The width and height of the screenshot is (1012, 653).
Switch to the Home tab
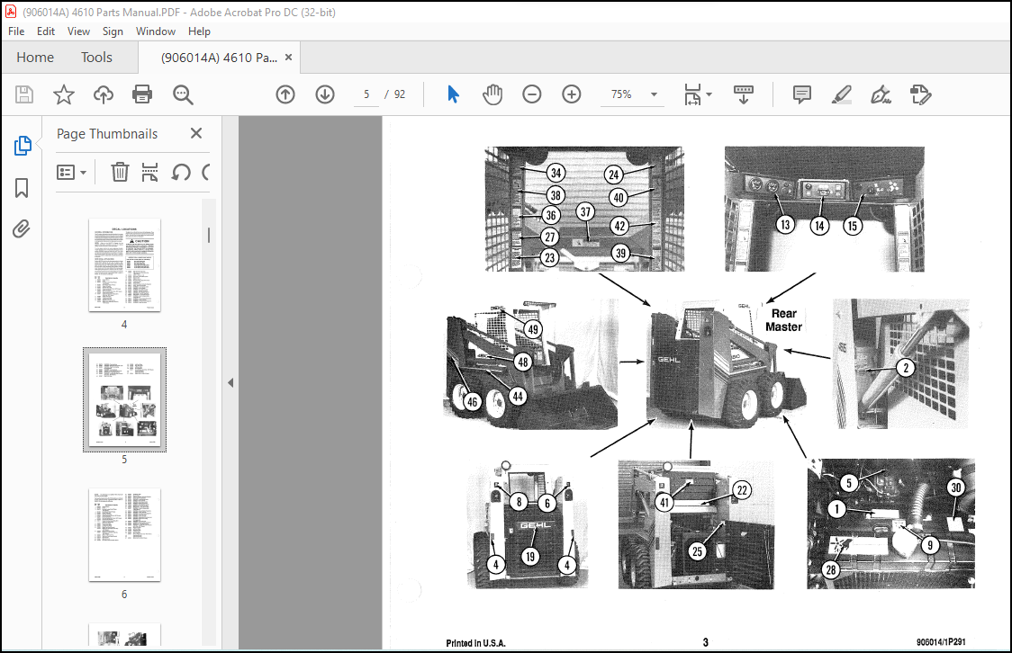pyautogui.click(x=35, y=58)
